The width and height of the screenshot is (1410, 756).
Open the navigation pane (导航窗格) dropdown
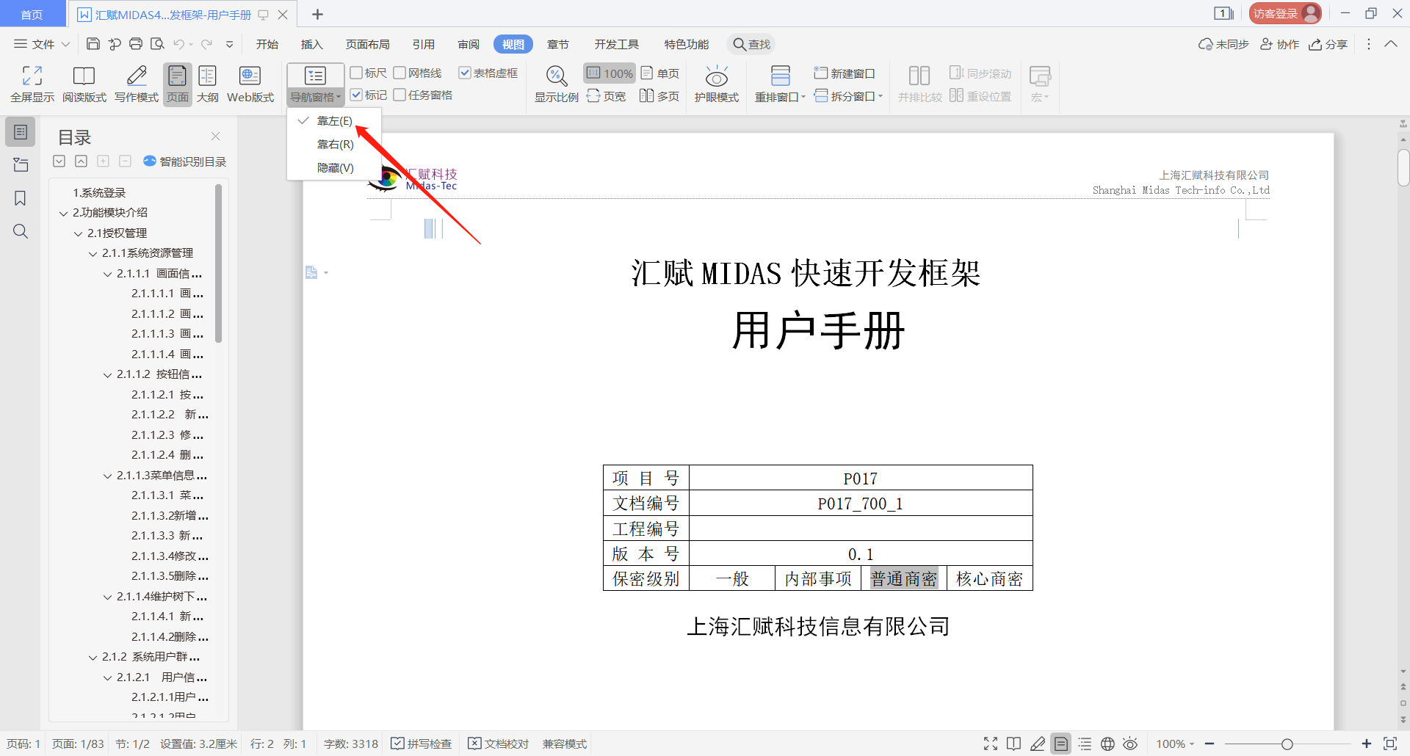coord(316,97)
